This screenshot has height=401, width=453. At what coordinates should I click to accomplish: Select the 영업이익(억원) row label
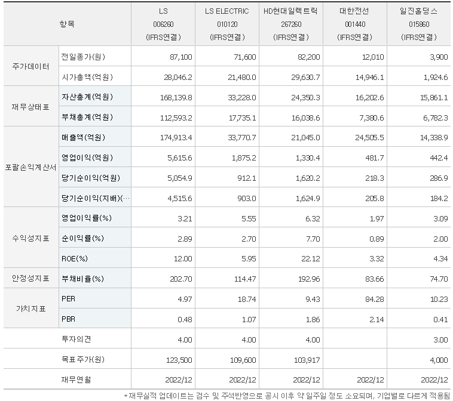(x=87, y=158)
